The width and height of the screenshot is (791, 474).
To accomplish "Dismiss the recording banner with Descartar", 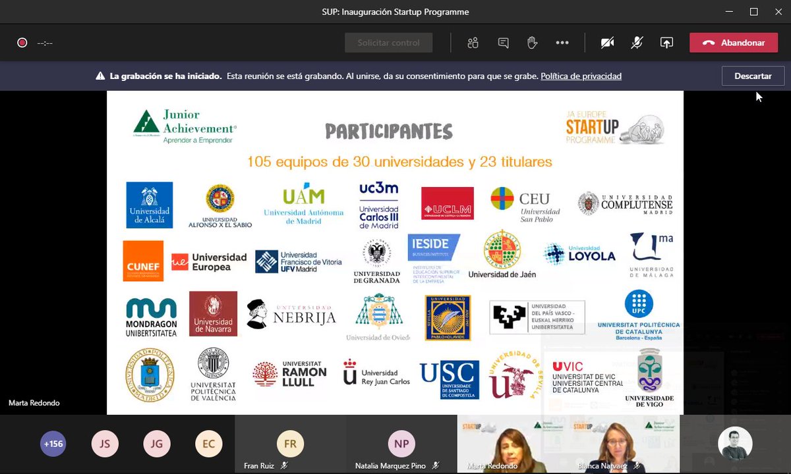I will click(753, 76).
